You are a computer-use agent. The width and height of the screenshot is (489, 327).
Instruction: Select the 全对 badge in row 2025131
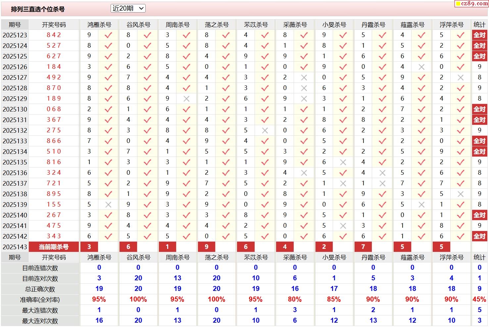pyautogui.click(x=479, y=119)
